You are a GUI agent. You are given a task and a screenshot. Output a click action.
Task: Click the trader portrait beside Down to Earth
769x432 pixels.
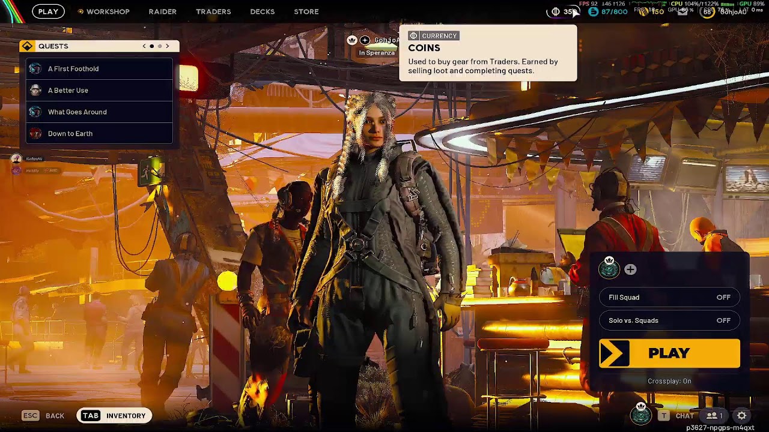pos(35,133)
